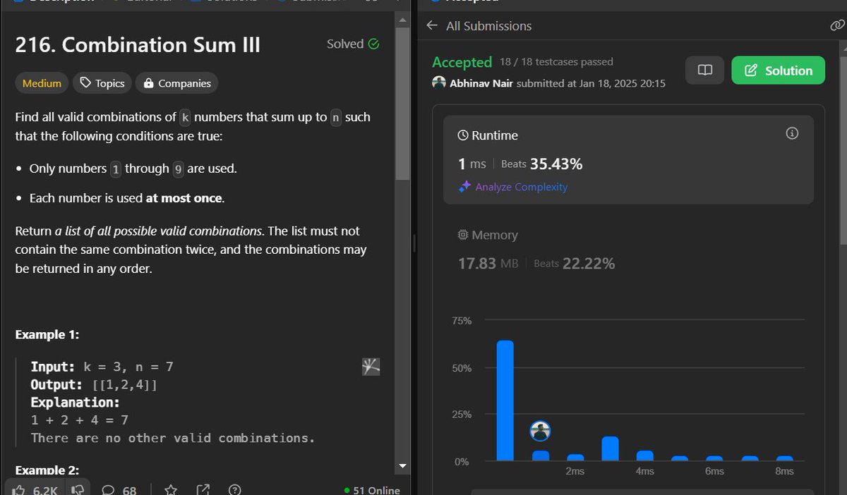
Task: Click Abhinav Nair's profile avatar
Action: pos(439,82)
